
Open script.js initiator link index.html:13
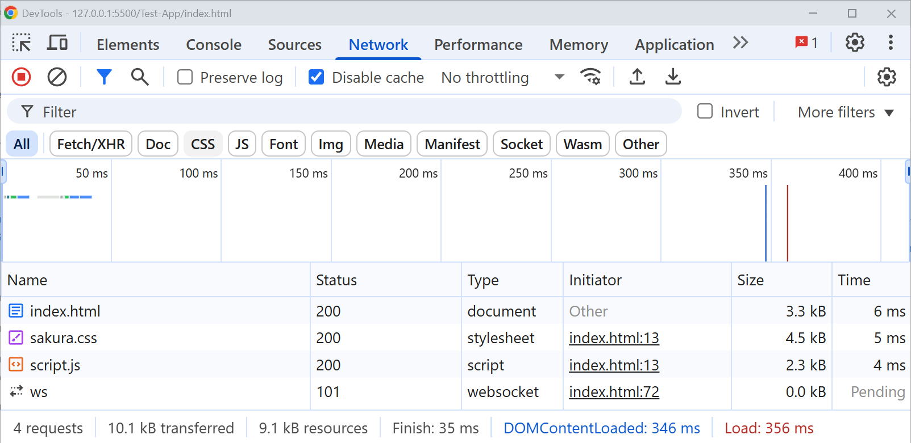614,365
